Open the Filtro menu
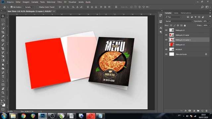Image resolution: width=212 pixels, height=119 pixels. coord(60,2)
